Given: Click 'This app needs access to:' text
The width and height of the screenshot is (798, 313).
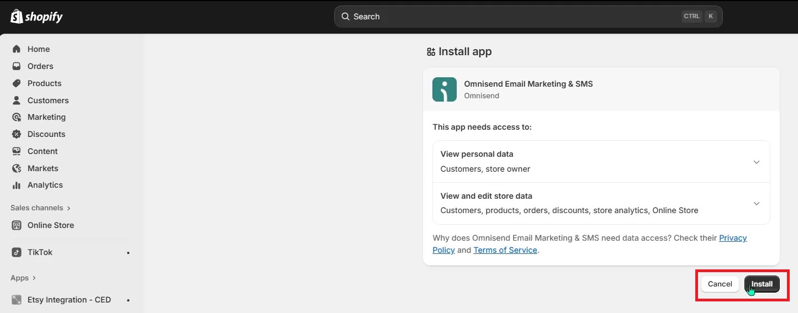Looking at the screenshot, I should point(482,127).
